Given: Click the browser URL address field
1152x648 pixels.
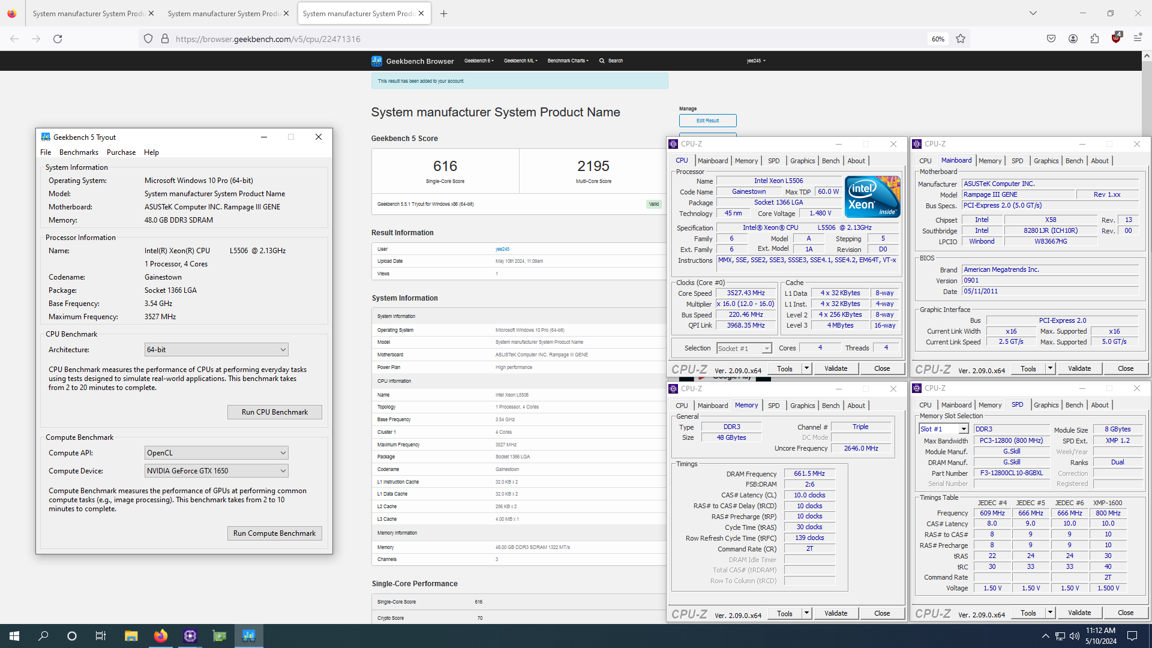Looking at the screenshot, I should (540, 39).
